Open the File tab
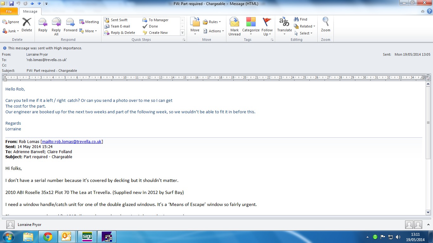The image size is (433, 243). pyautogui.click(x=9, y=11)
